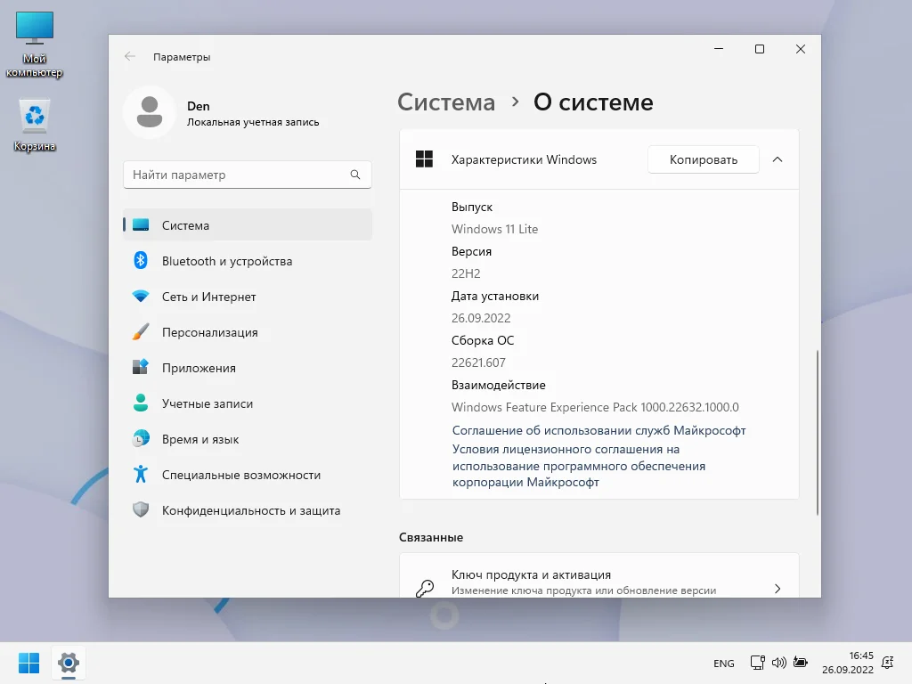
Task: Click the Система monitor icon in the sidebar
Action: pyautogui.click(x=141, y=225)
